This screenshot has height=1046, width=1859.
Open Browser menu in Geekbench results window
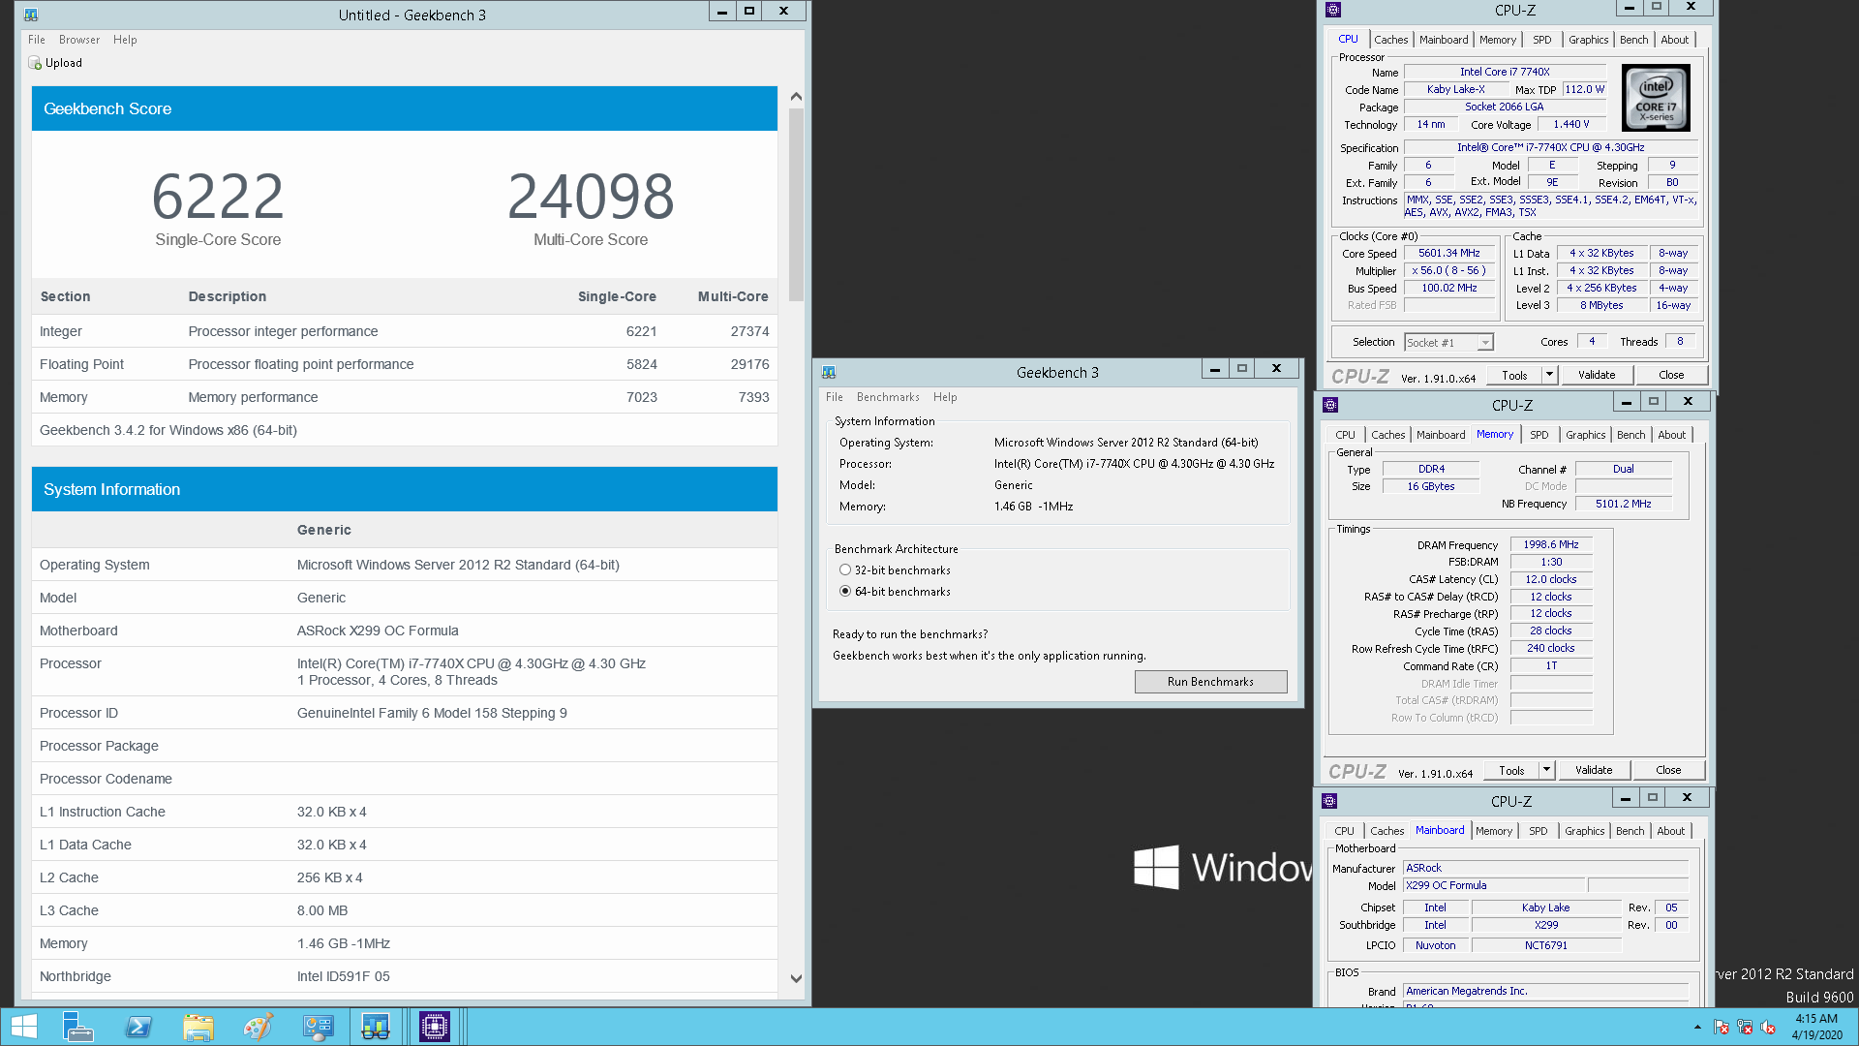click(79, 40)
